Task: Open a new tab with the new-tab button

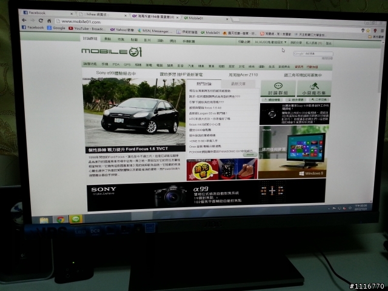Action: pos(236,19)
